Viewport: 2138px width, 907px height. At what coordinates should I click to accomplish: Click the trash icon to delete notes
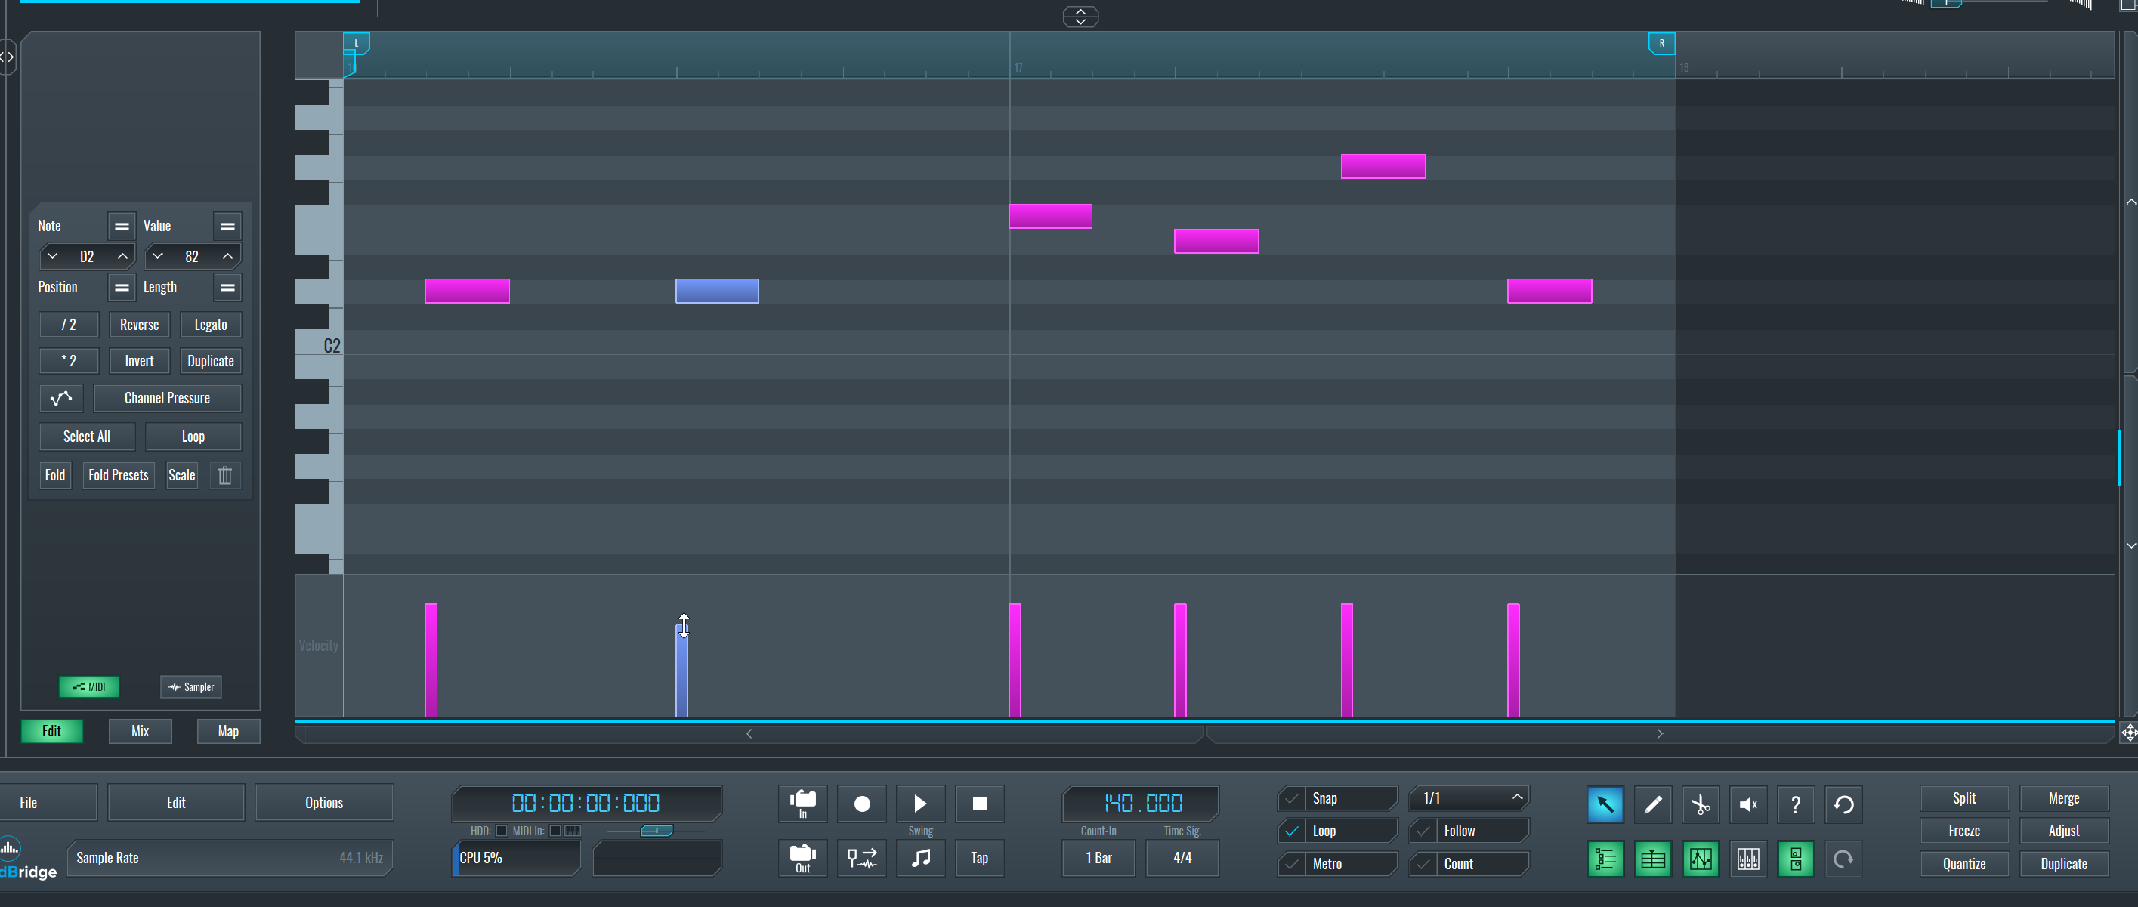[x=224, y=475]
